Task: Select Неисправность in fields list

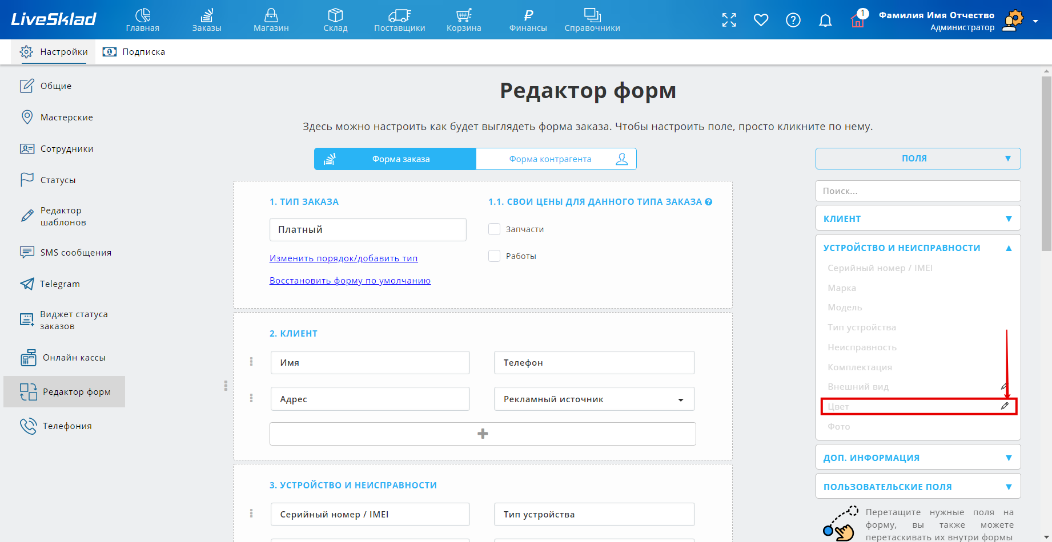Action: pos(862,347)
